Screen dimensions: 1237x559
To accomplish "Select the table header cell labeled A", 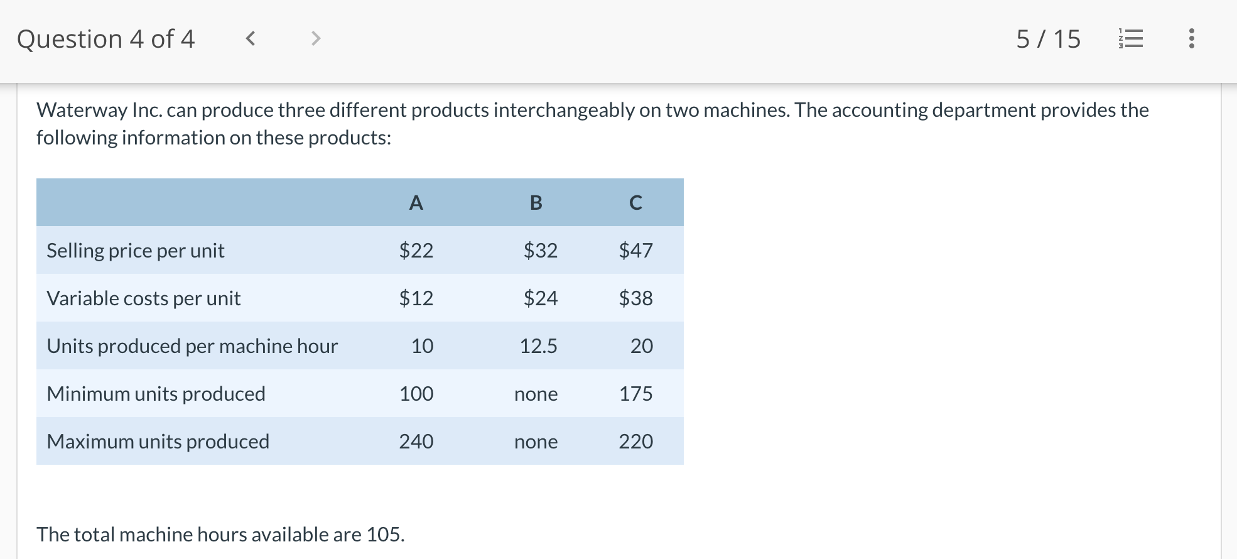I will pos(416,202).
